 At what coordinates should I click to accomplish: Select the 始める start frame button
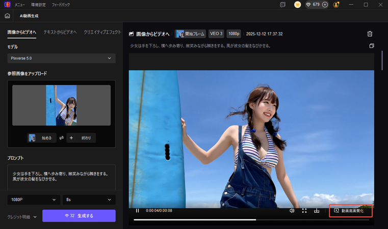tap(42, 138)
